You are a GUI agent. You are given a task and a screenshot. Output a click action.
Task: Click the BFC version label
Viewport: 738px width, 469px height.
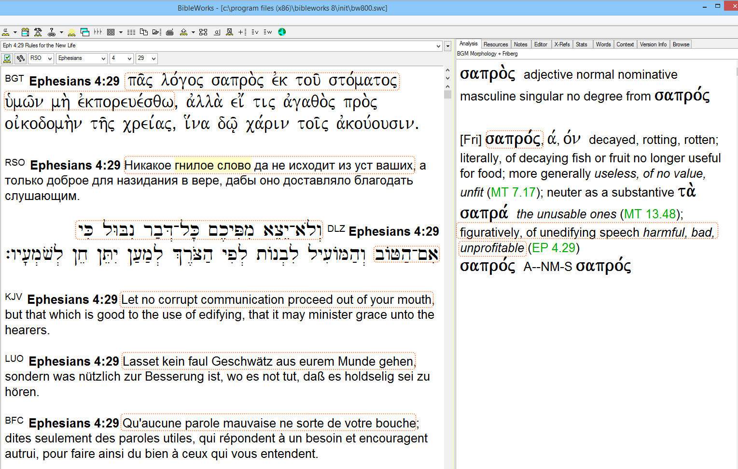[x=14, y=420]
